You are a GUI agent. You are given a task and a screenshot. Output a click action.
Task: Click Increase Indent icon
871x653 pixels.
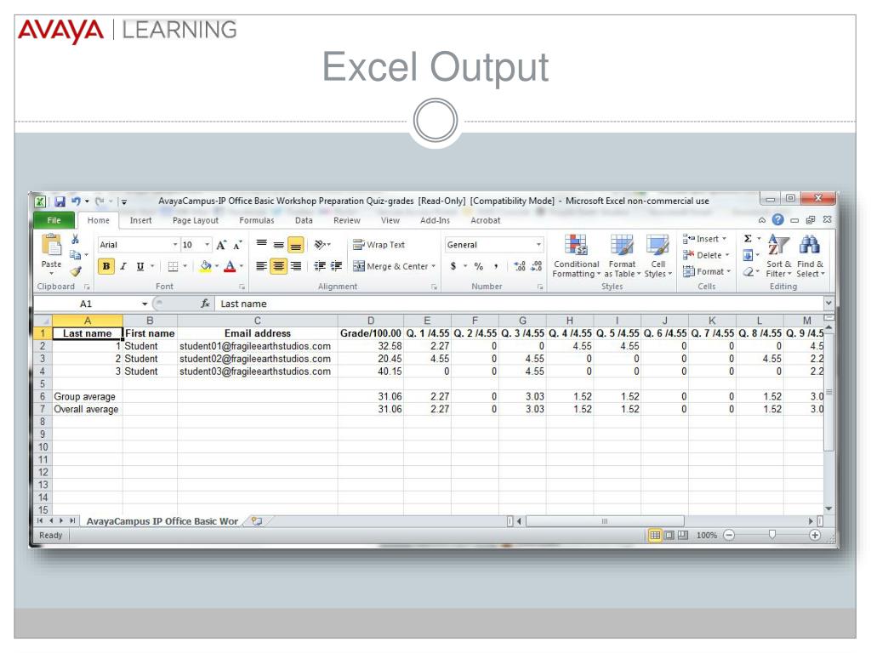tap(336, 266)
